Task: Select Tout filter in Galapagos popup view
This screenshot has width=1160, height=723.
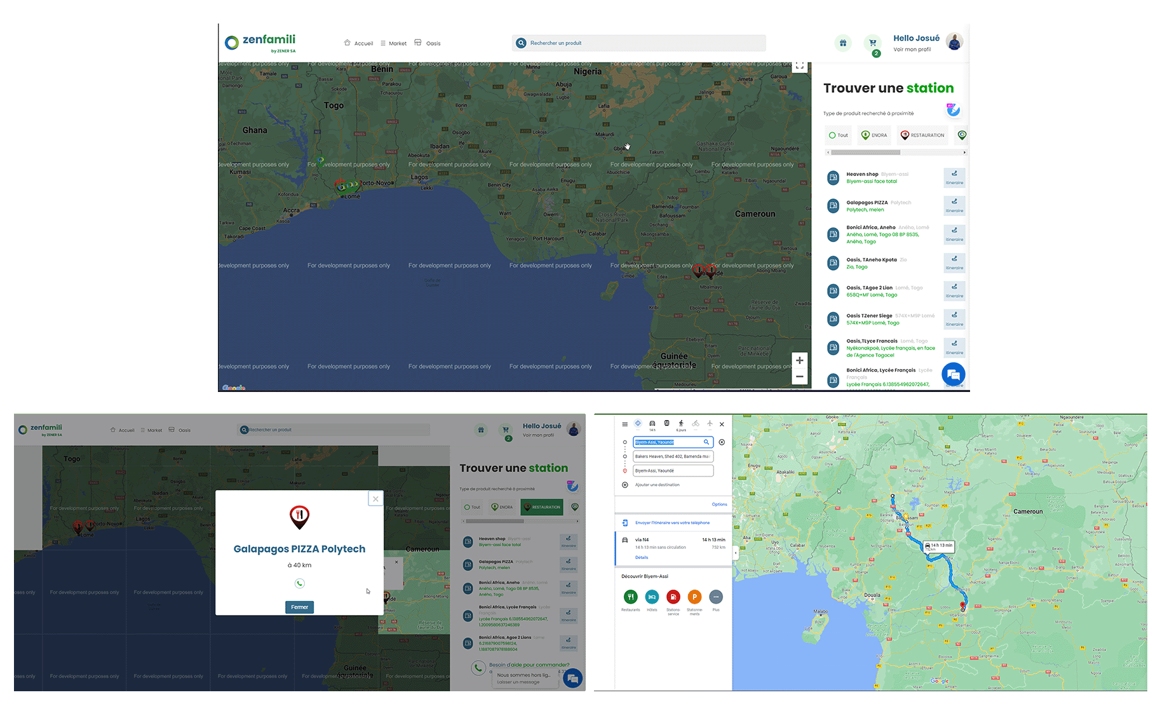Action: pyautogui.click(x=472, y=507)
